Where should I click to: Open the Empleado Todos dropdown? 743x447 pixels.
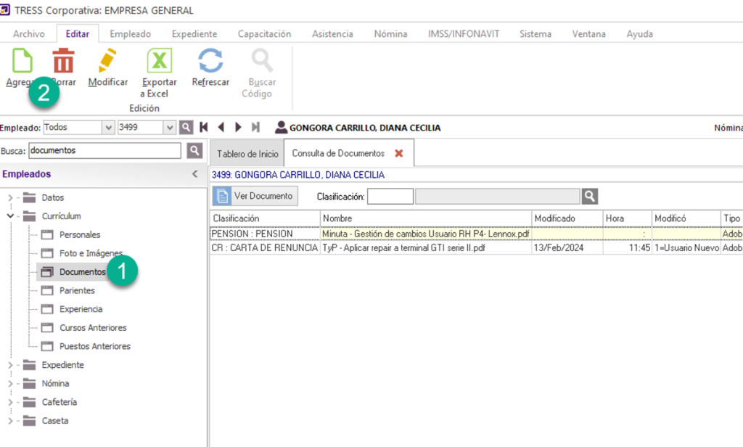pos(107,128)
